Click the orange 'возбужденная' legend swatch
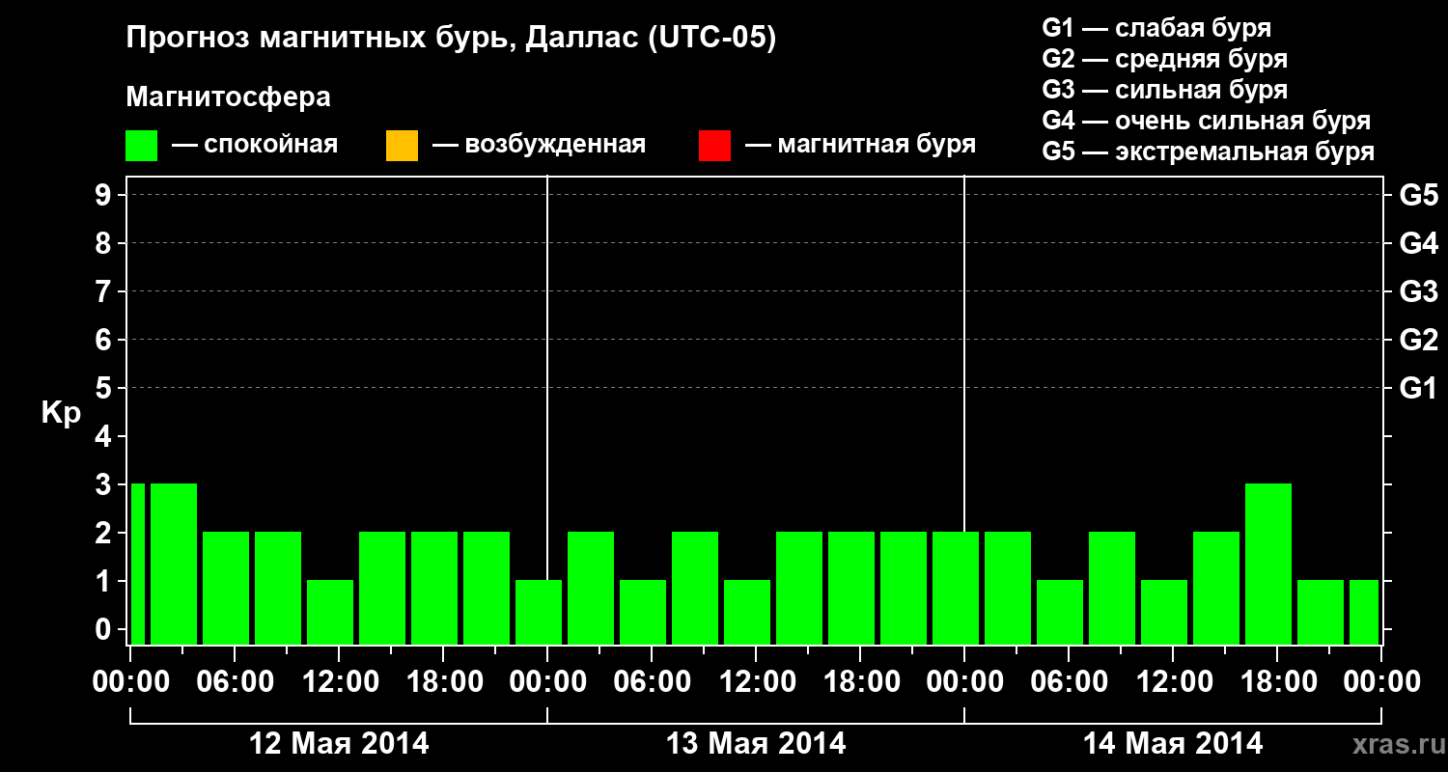 pyautogui.click(x=402, y=145)
